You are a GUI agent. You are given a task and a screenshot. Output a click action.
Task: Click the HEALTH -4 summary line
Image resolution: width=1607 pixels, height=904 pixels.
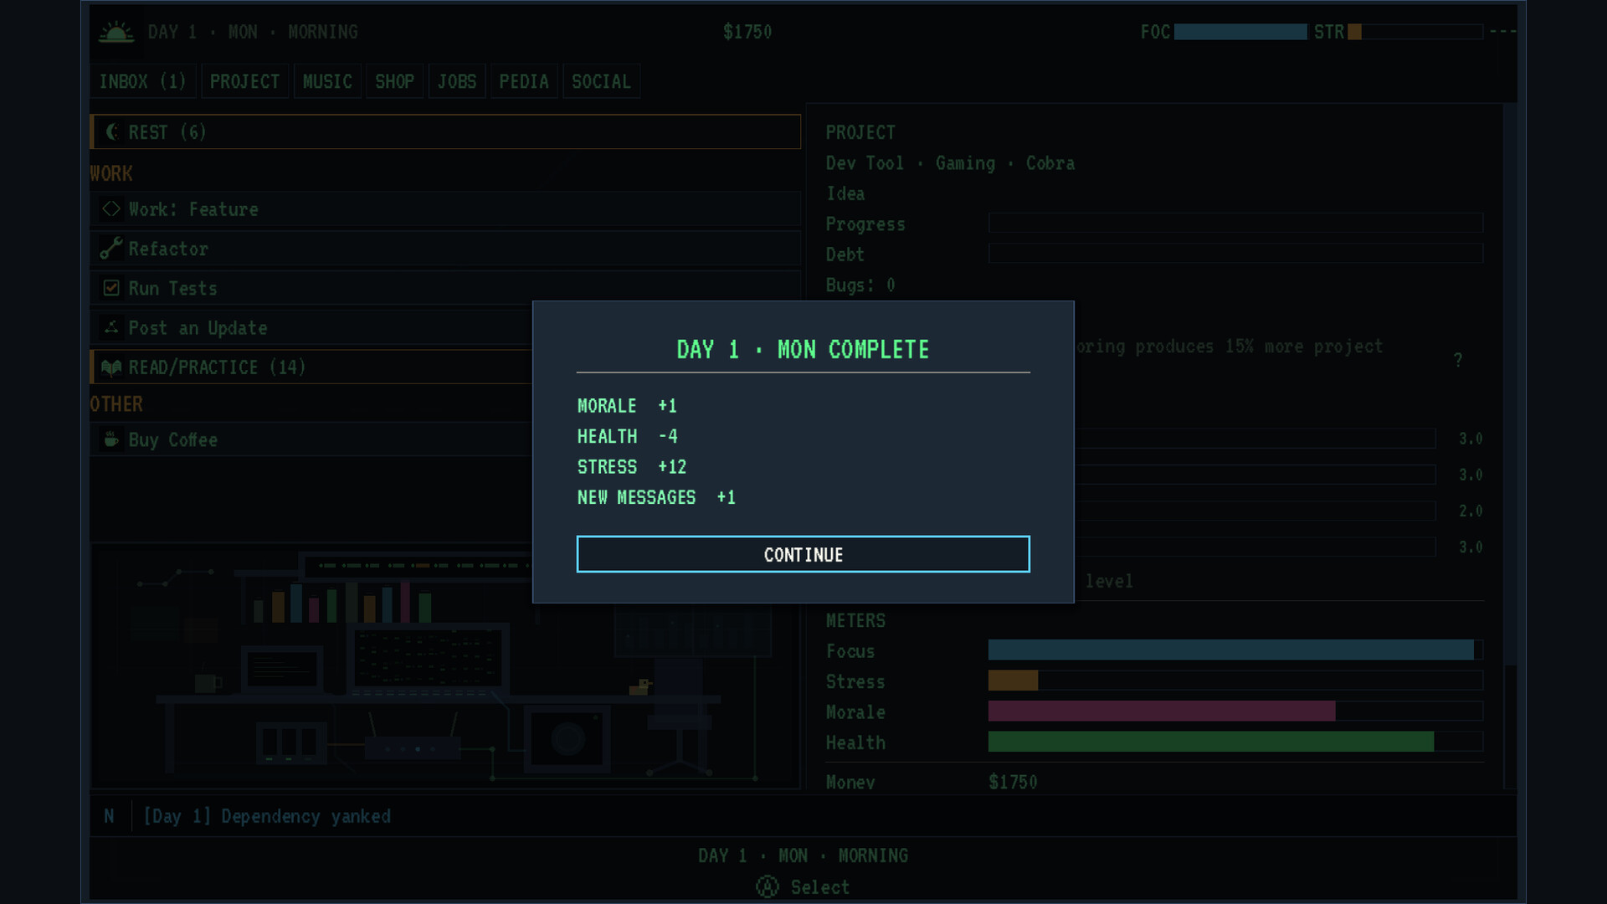[x=627, y=436]
